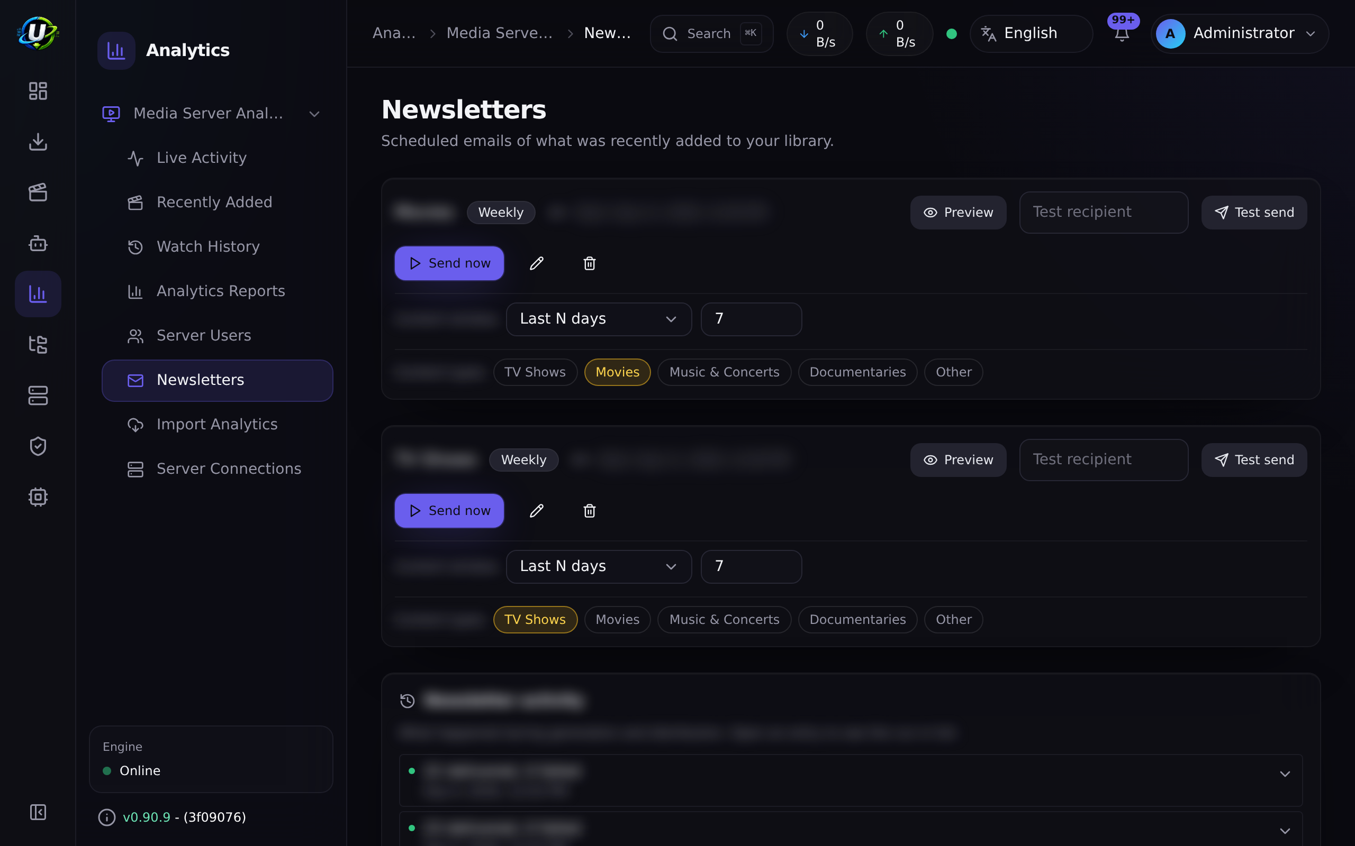1355x846 pixels.
Task: Open Last N days dropdown in first newsletter
Action: pyautogui.click(x=599, y=319)
